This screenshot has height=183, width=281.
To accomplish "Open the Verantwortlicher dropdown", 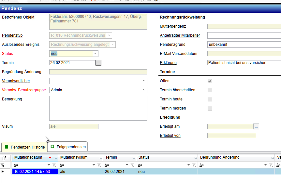I will pyautogui.click(x=144, y=81).
